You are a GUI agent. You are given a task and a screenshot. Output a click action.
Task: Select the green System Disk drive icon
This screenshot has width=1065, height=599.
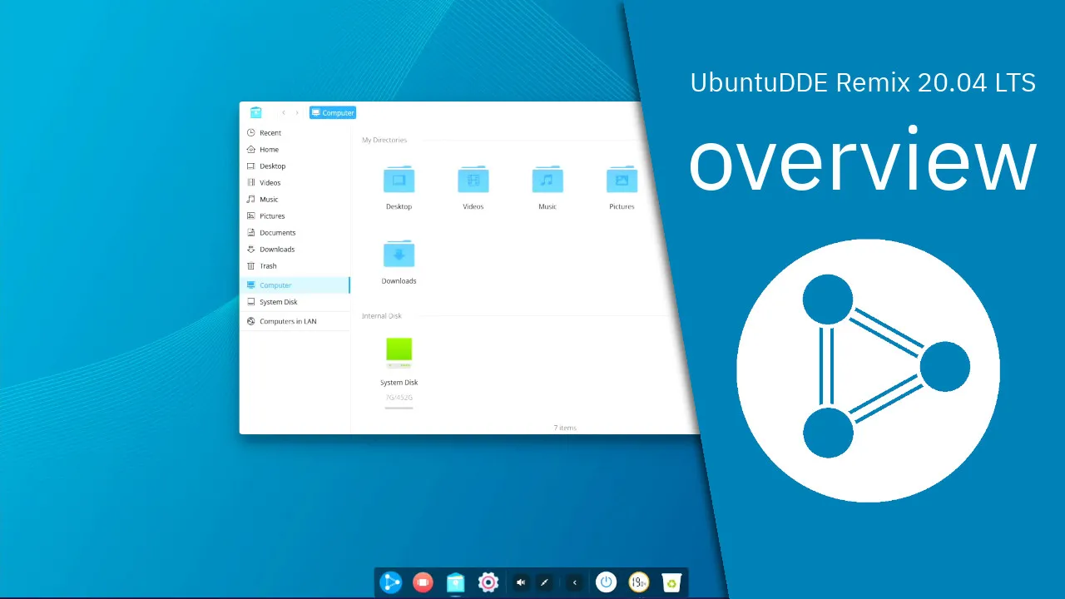399,353
